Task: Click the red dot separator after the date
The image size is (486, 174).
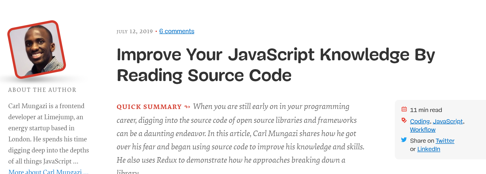Action: point(156,32)
